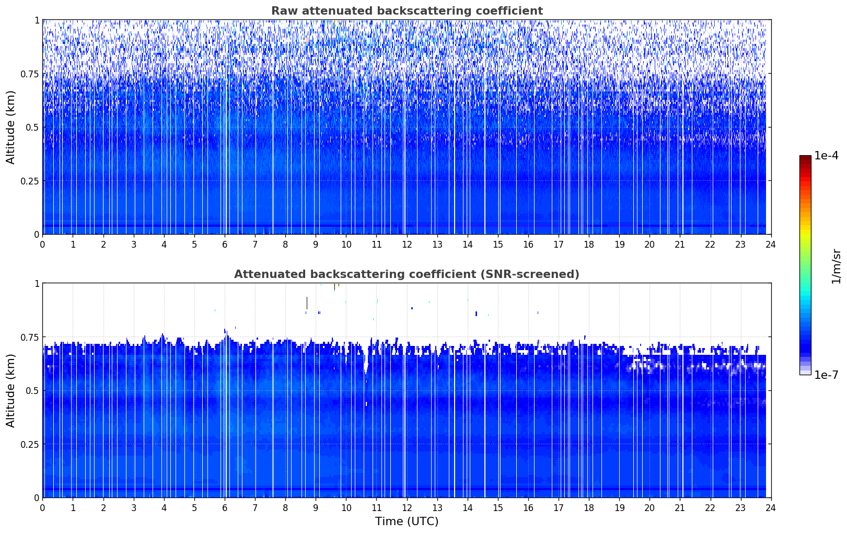Screen dimensions: 847x533
Task: Select hour 18 tick on the bottom plot's time axis
Action: coord(589,507)
